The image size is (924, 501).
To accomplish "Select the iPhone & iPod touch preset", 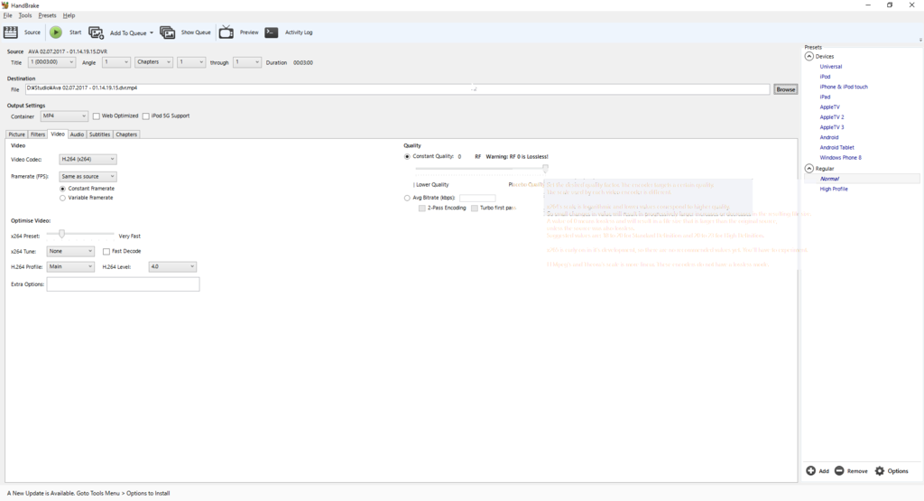I will coord(844,87).
